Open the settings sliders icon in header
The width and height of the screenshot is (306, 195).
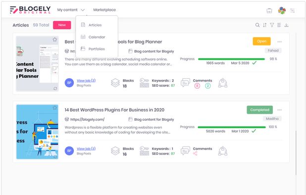(292, 10)
